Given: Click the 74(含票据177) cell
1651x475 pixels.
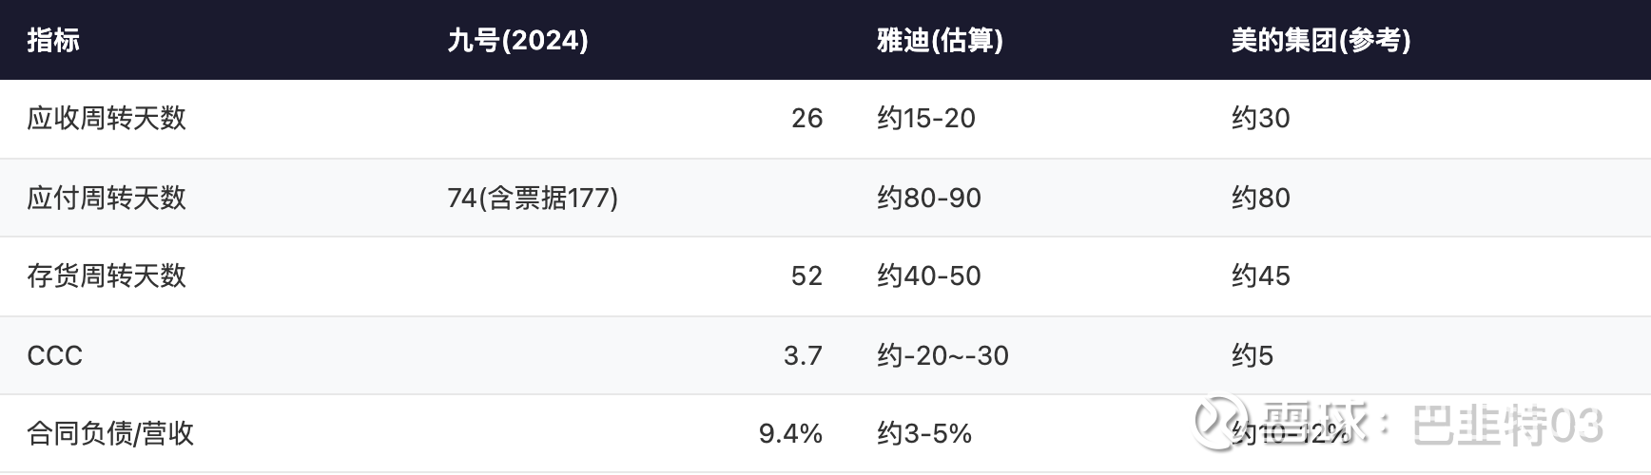Looking at the screenshot, I should tap(533, 198).
